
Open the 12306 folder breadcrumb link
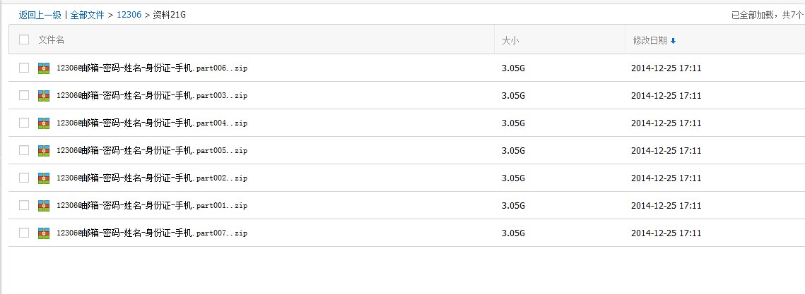point(129,15)
